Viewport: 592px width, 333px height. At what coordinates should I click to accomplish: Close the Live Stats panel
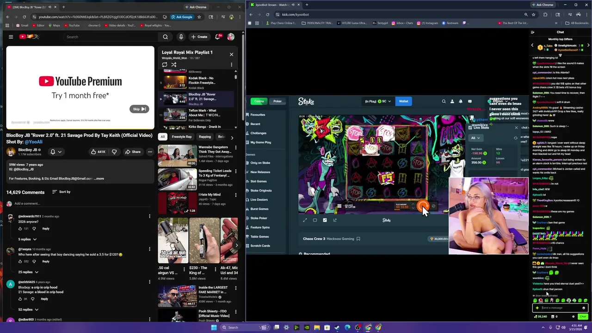(516, 127)
